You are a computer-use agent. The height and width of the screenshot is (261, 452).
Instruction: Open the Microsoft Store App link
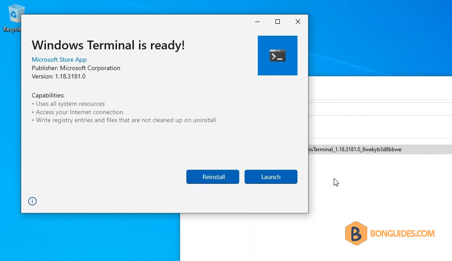(59, 60)
